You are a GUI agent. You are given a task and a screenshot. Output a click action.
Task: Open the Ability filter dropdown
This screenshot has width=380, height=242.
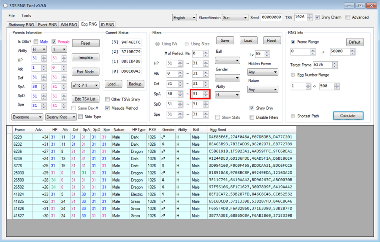click(227, 95)
